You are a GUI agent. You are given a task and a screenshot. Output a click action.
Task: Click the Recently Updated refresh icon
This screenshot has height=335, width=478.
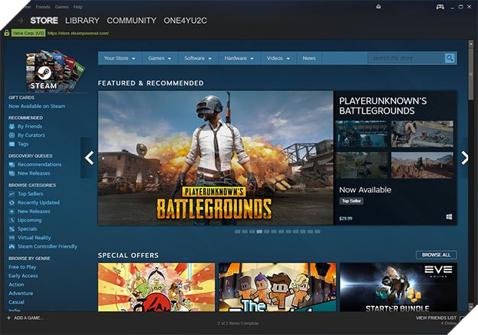[12, 203]
